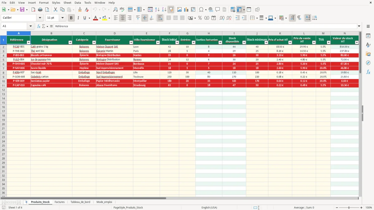
Task: Click Sort Ascending icon
Action: coord(157,10)
